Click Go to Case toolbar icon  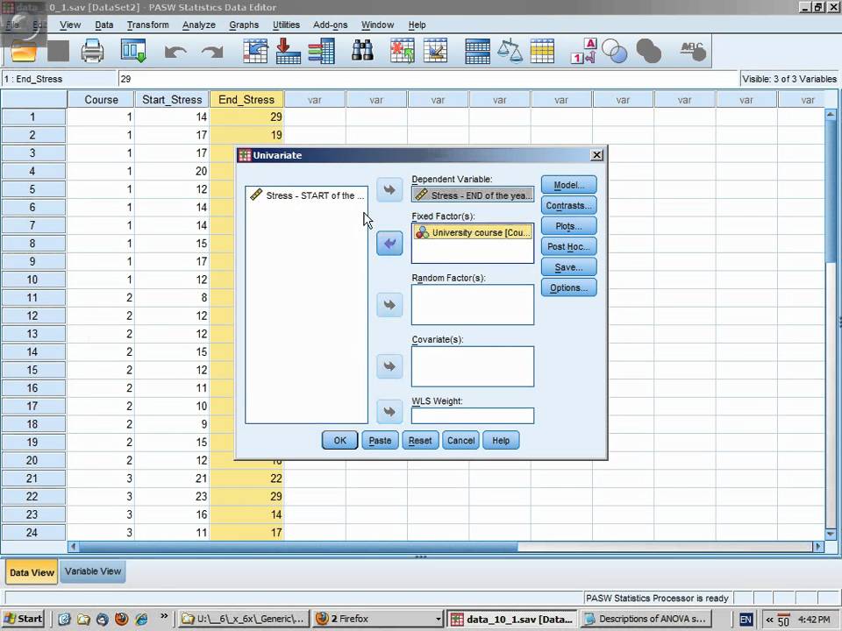(x=255, y=52)
